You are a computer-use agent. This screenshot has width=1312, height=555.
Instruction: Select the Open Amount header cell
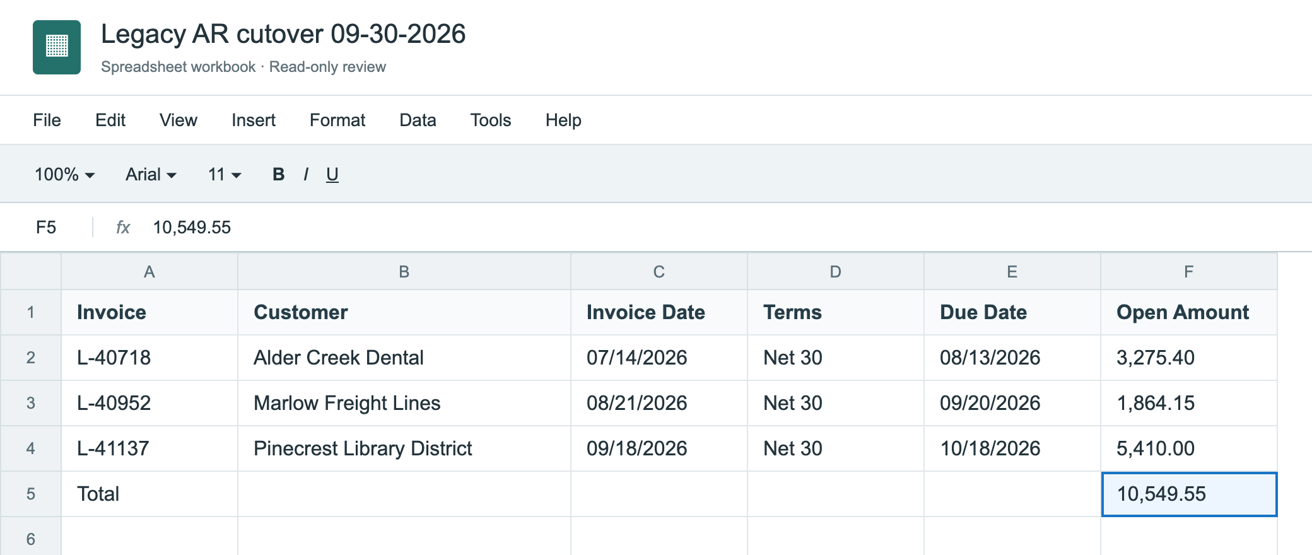point(1189,312)
